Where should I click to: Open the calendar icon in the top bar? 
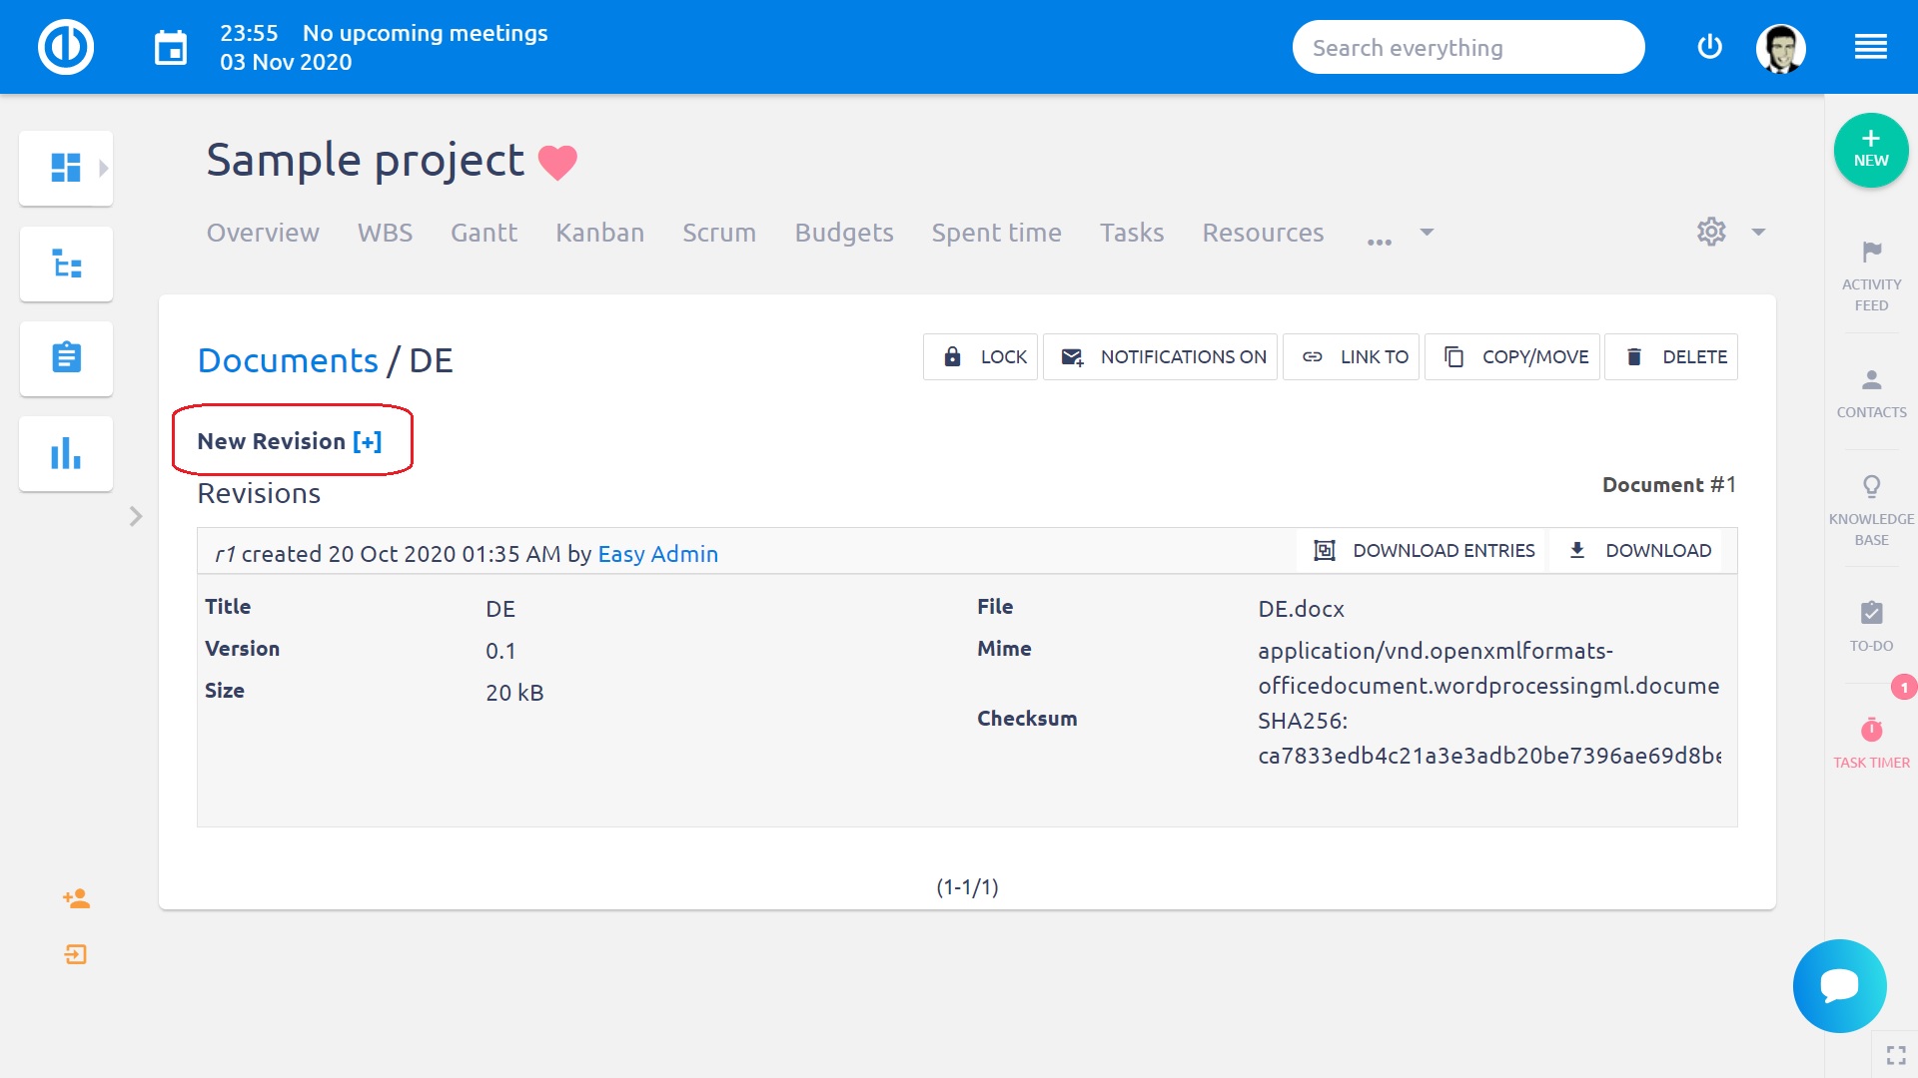pyautogui.click(x=170, y=47)
